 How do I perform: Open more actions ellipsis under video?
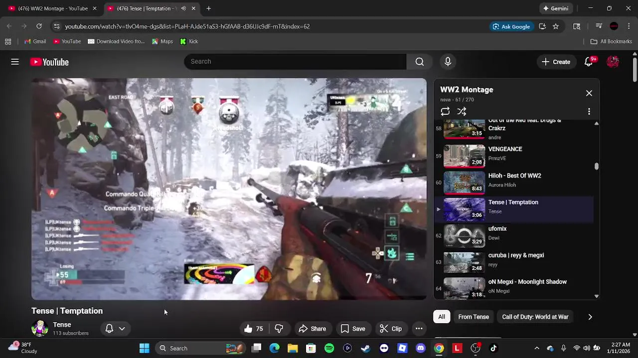point(419,329)
